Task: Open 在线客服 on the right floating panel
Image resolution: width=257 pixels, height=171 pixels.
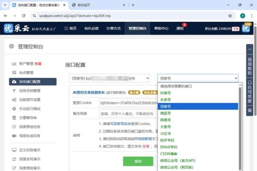Action: [x=249, y=91]
